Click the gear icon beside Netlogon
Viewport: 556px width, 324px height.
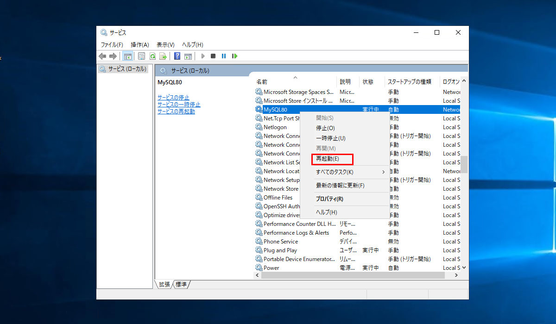(259, 127)
